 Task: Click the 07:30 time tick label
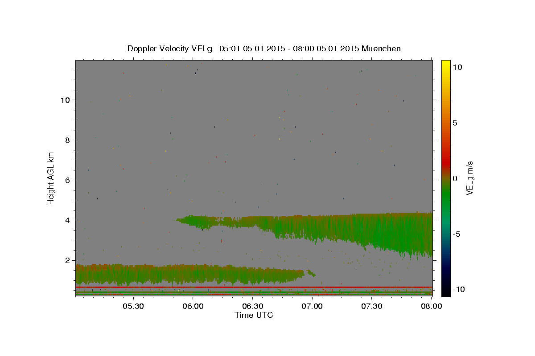[x=371, y=306]
